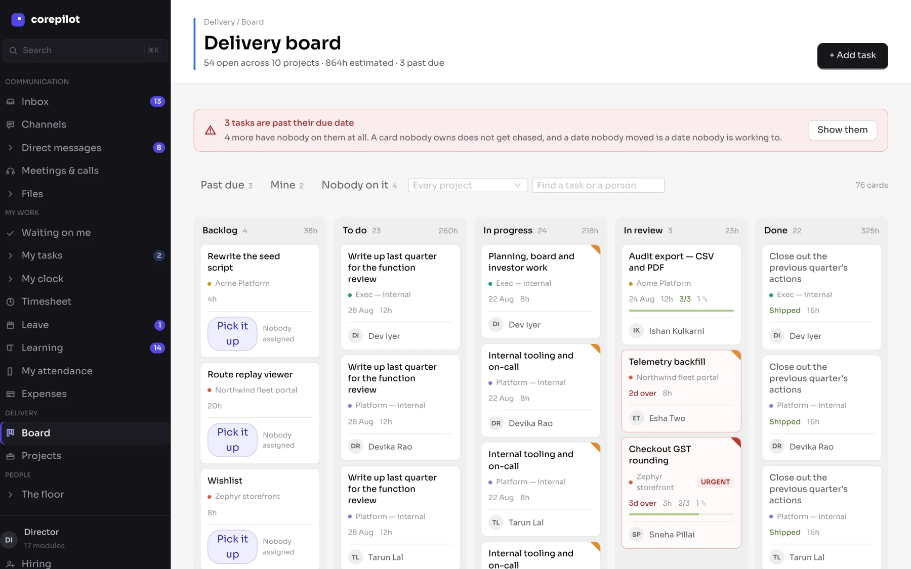Click the 76 cards count text
Viewport: 911px width, 569px height.
872,185
